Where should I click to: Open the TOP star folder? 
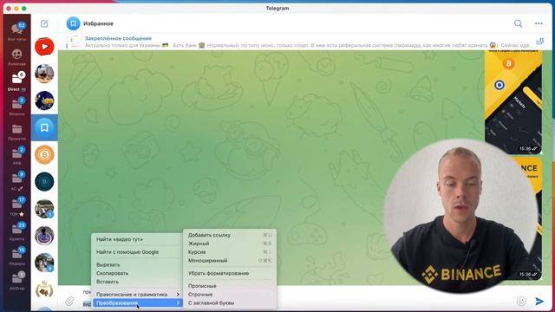point(17,206)
